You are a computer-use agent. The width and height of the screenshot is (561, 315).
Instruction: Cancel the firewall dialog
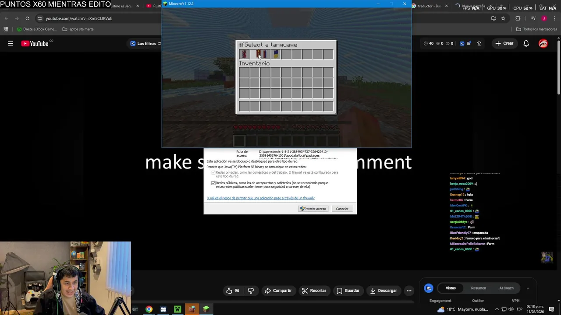tap(342, 209)
